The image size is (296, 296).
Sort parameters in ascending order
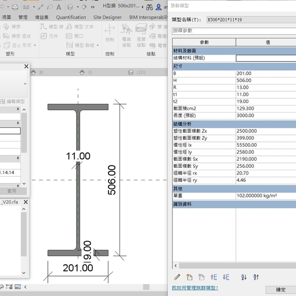coord(244,277)
